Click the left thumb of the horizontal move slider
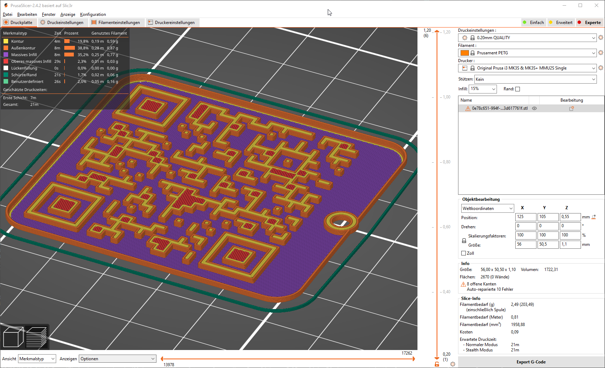 coord(162,359)
